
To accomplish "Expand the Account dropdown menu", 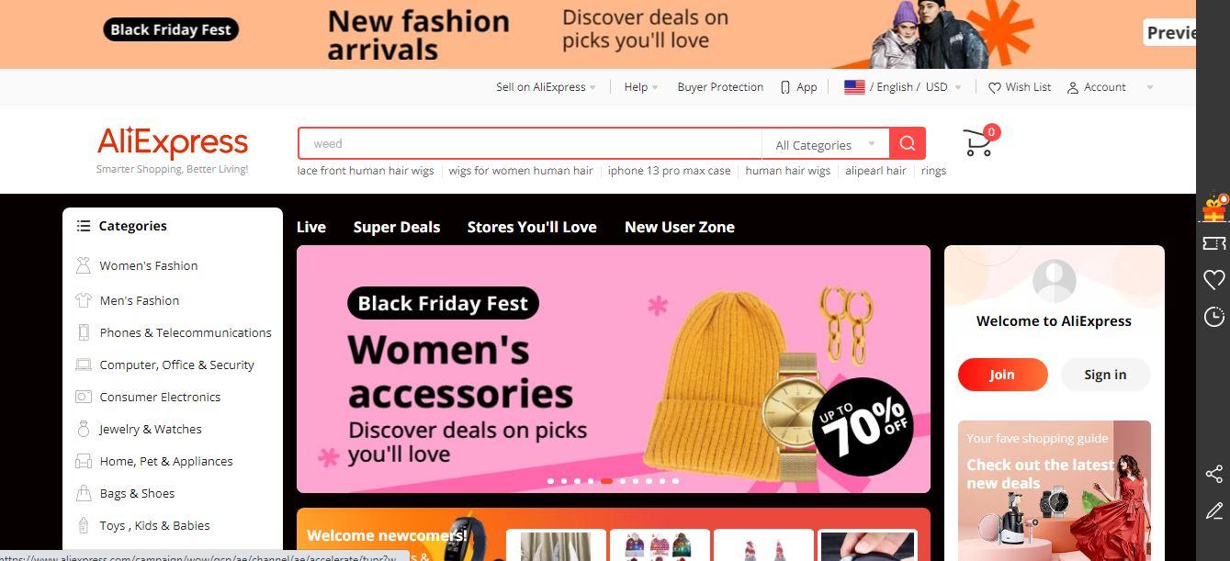I will pyautogui.click(x=1110, y=87).
